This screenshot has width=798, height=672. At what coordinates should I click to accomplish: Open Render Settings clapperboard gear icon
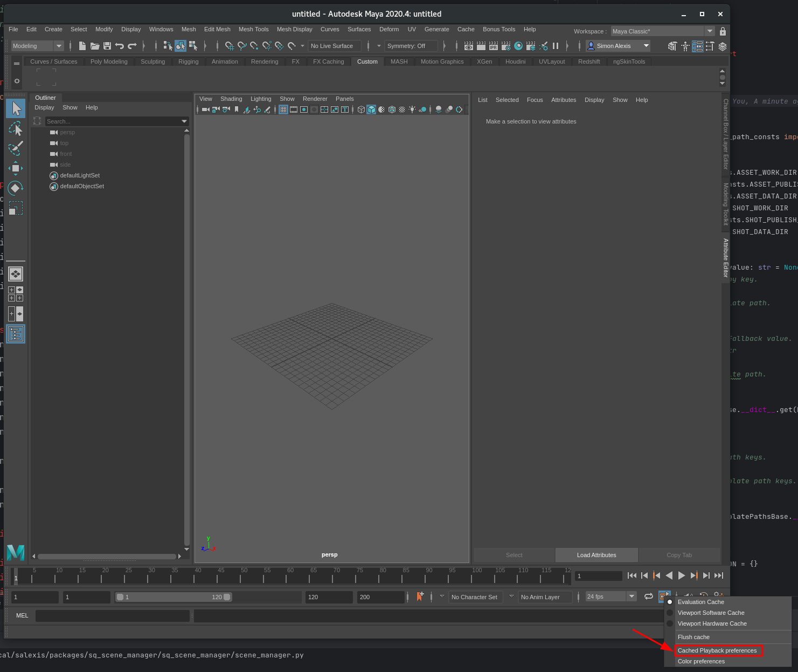pyautogui.click(x=506, y=46)
